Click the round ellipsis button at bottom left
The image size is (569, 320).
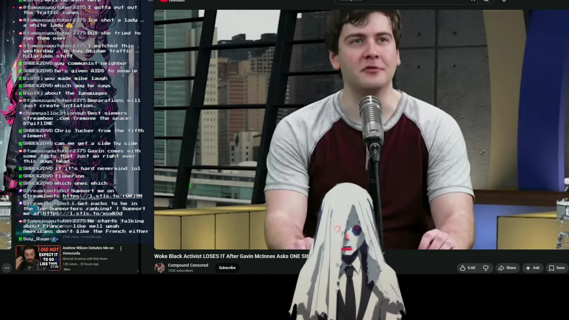pyautogui.click(x=7, y=268)
